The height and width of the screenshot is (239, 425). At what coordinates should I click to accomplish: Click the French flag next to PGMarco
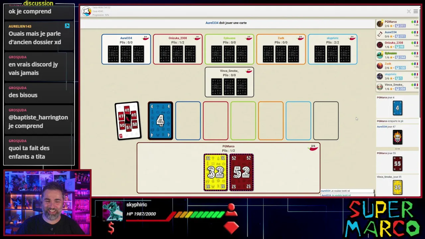(x=416, y=22)
